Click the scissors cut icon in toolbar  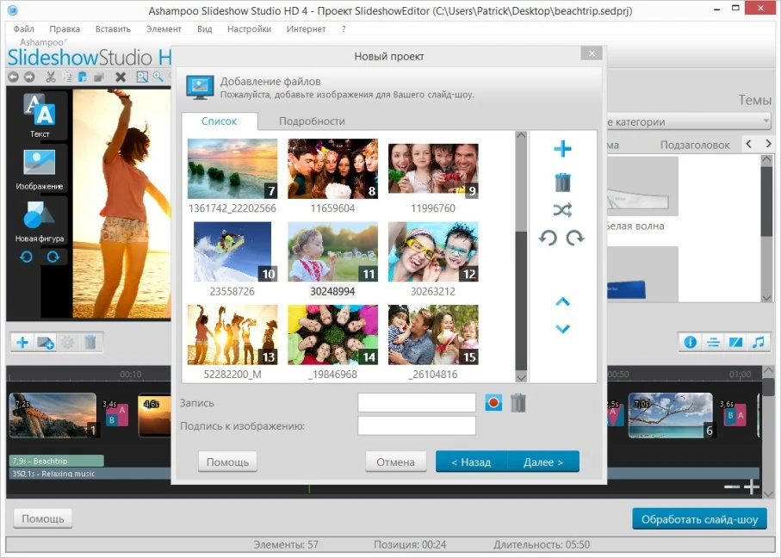click(51, 77)
